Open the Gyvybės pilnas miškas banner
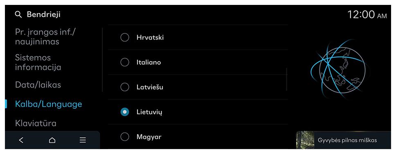Viewport: 396px width, 154px height. (x=344, y=140)
